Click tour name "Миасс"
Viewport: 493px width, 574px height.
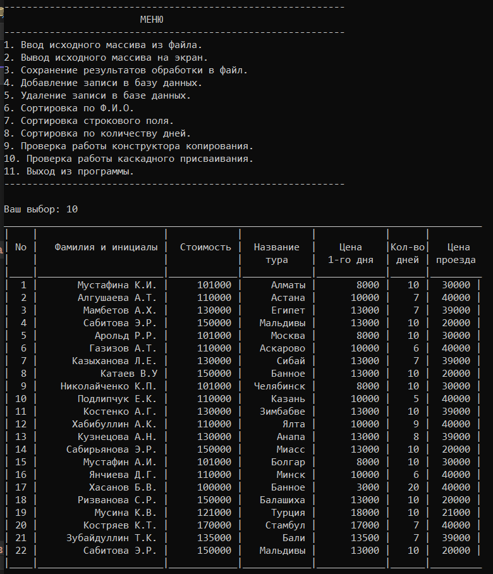[291, 449]
